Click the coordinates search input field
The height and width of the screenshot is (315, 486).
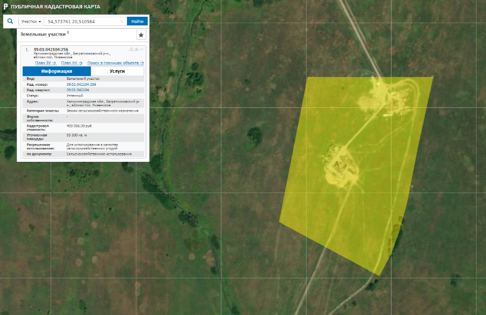click(81, 22)
